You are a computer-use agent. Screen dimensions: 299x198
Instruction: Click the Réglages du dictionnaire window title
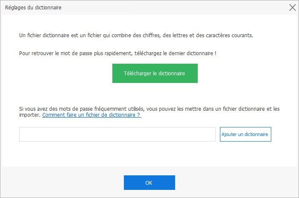[33, 8]
